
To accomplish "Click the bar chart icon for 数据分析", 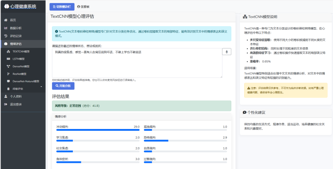I will (x=6, y=28).
